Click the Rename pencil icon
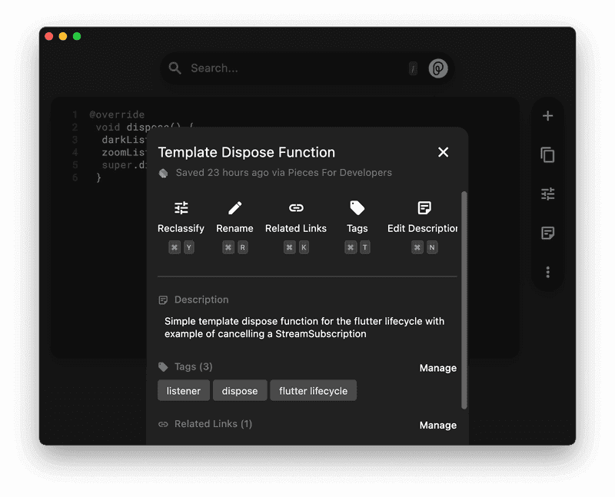615x497 pixels. pos(234,207)
